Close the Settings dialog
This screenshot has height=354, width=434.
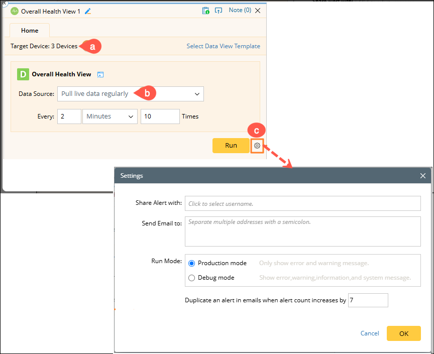point(422,176)
